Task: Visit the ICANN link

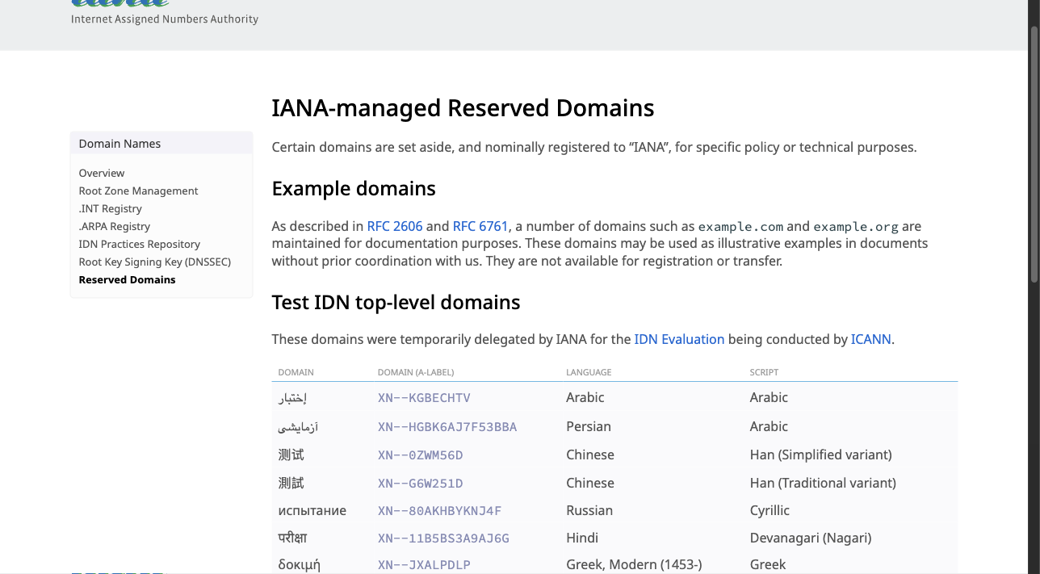Action: pos(870,339)
